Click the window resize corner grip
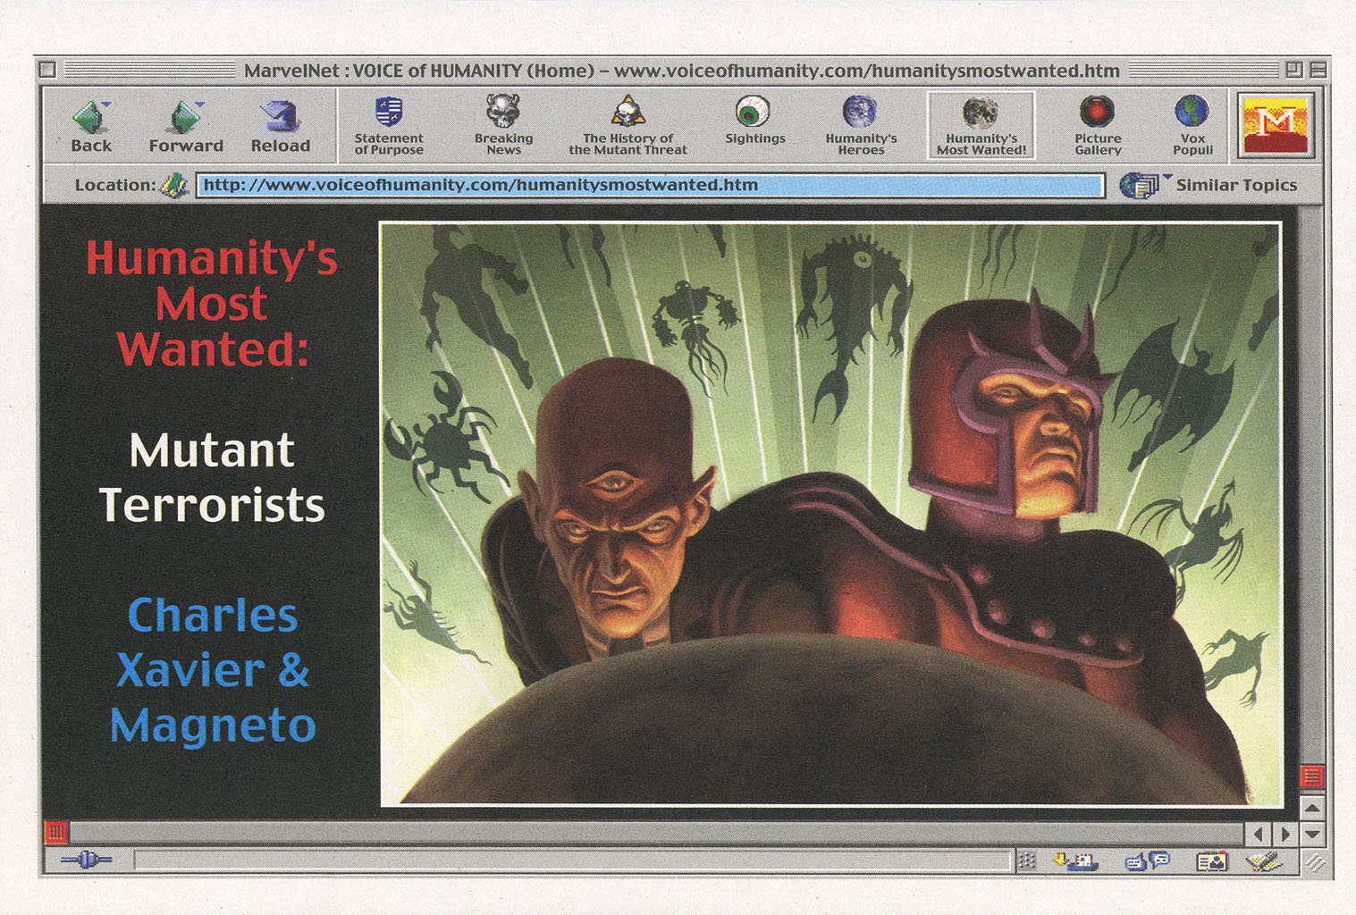This screenshot has height=915, width=1356. [x=1313, y=861]
